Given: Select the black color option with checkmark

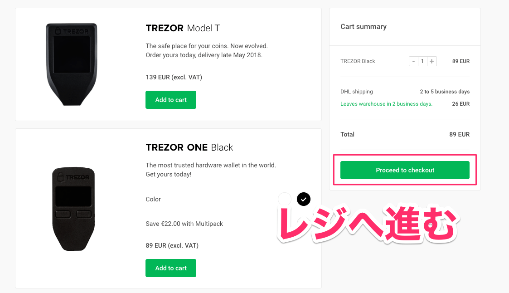Looking at the screenshot, I should (x=304, y=199).
